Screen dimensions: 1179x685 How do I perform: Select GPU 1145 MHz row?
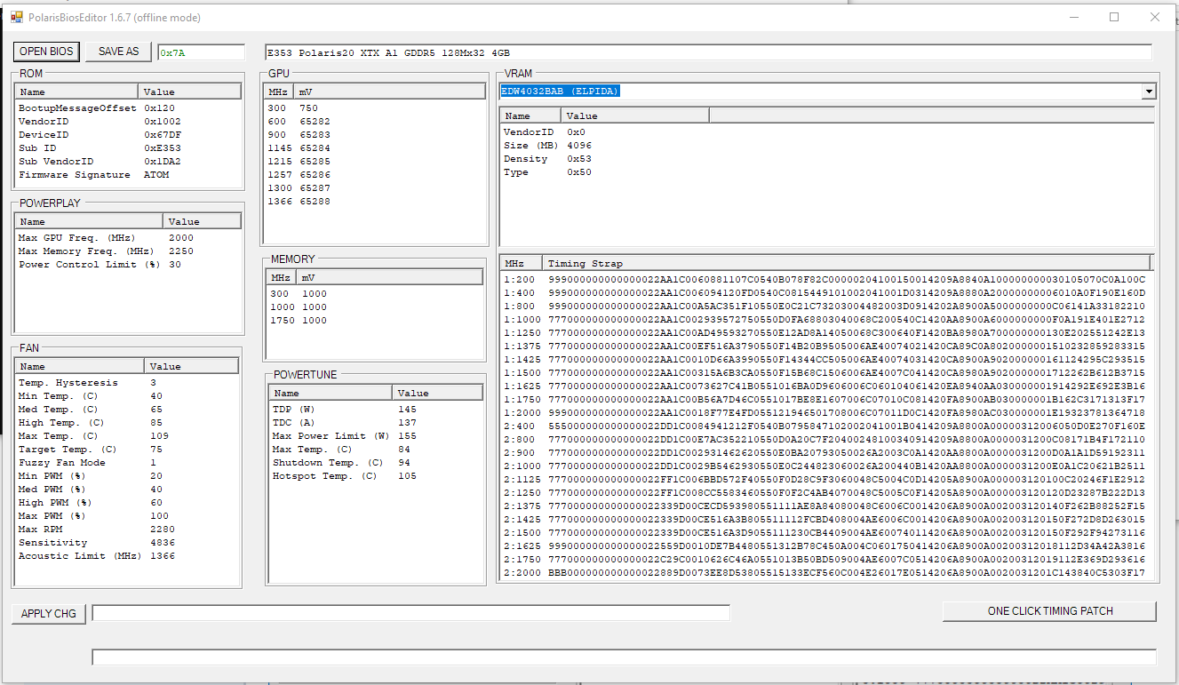[376, 148]
